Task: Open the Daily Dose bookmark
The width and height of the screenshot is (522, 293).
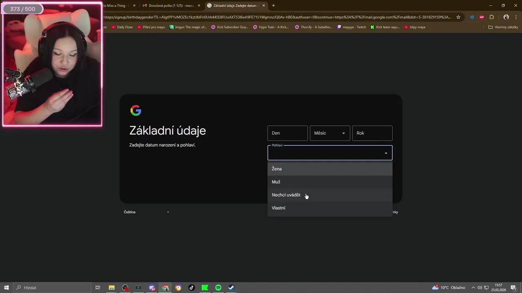Action: tap(122, 27)
